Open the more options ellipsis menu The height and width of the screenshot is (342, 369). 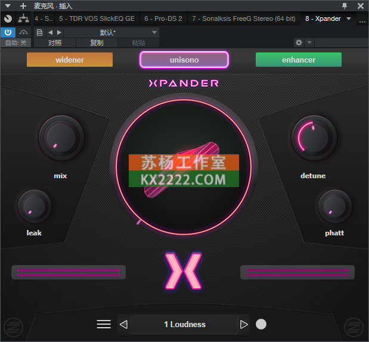pyautogui.click(x=362, y=21)
